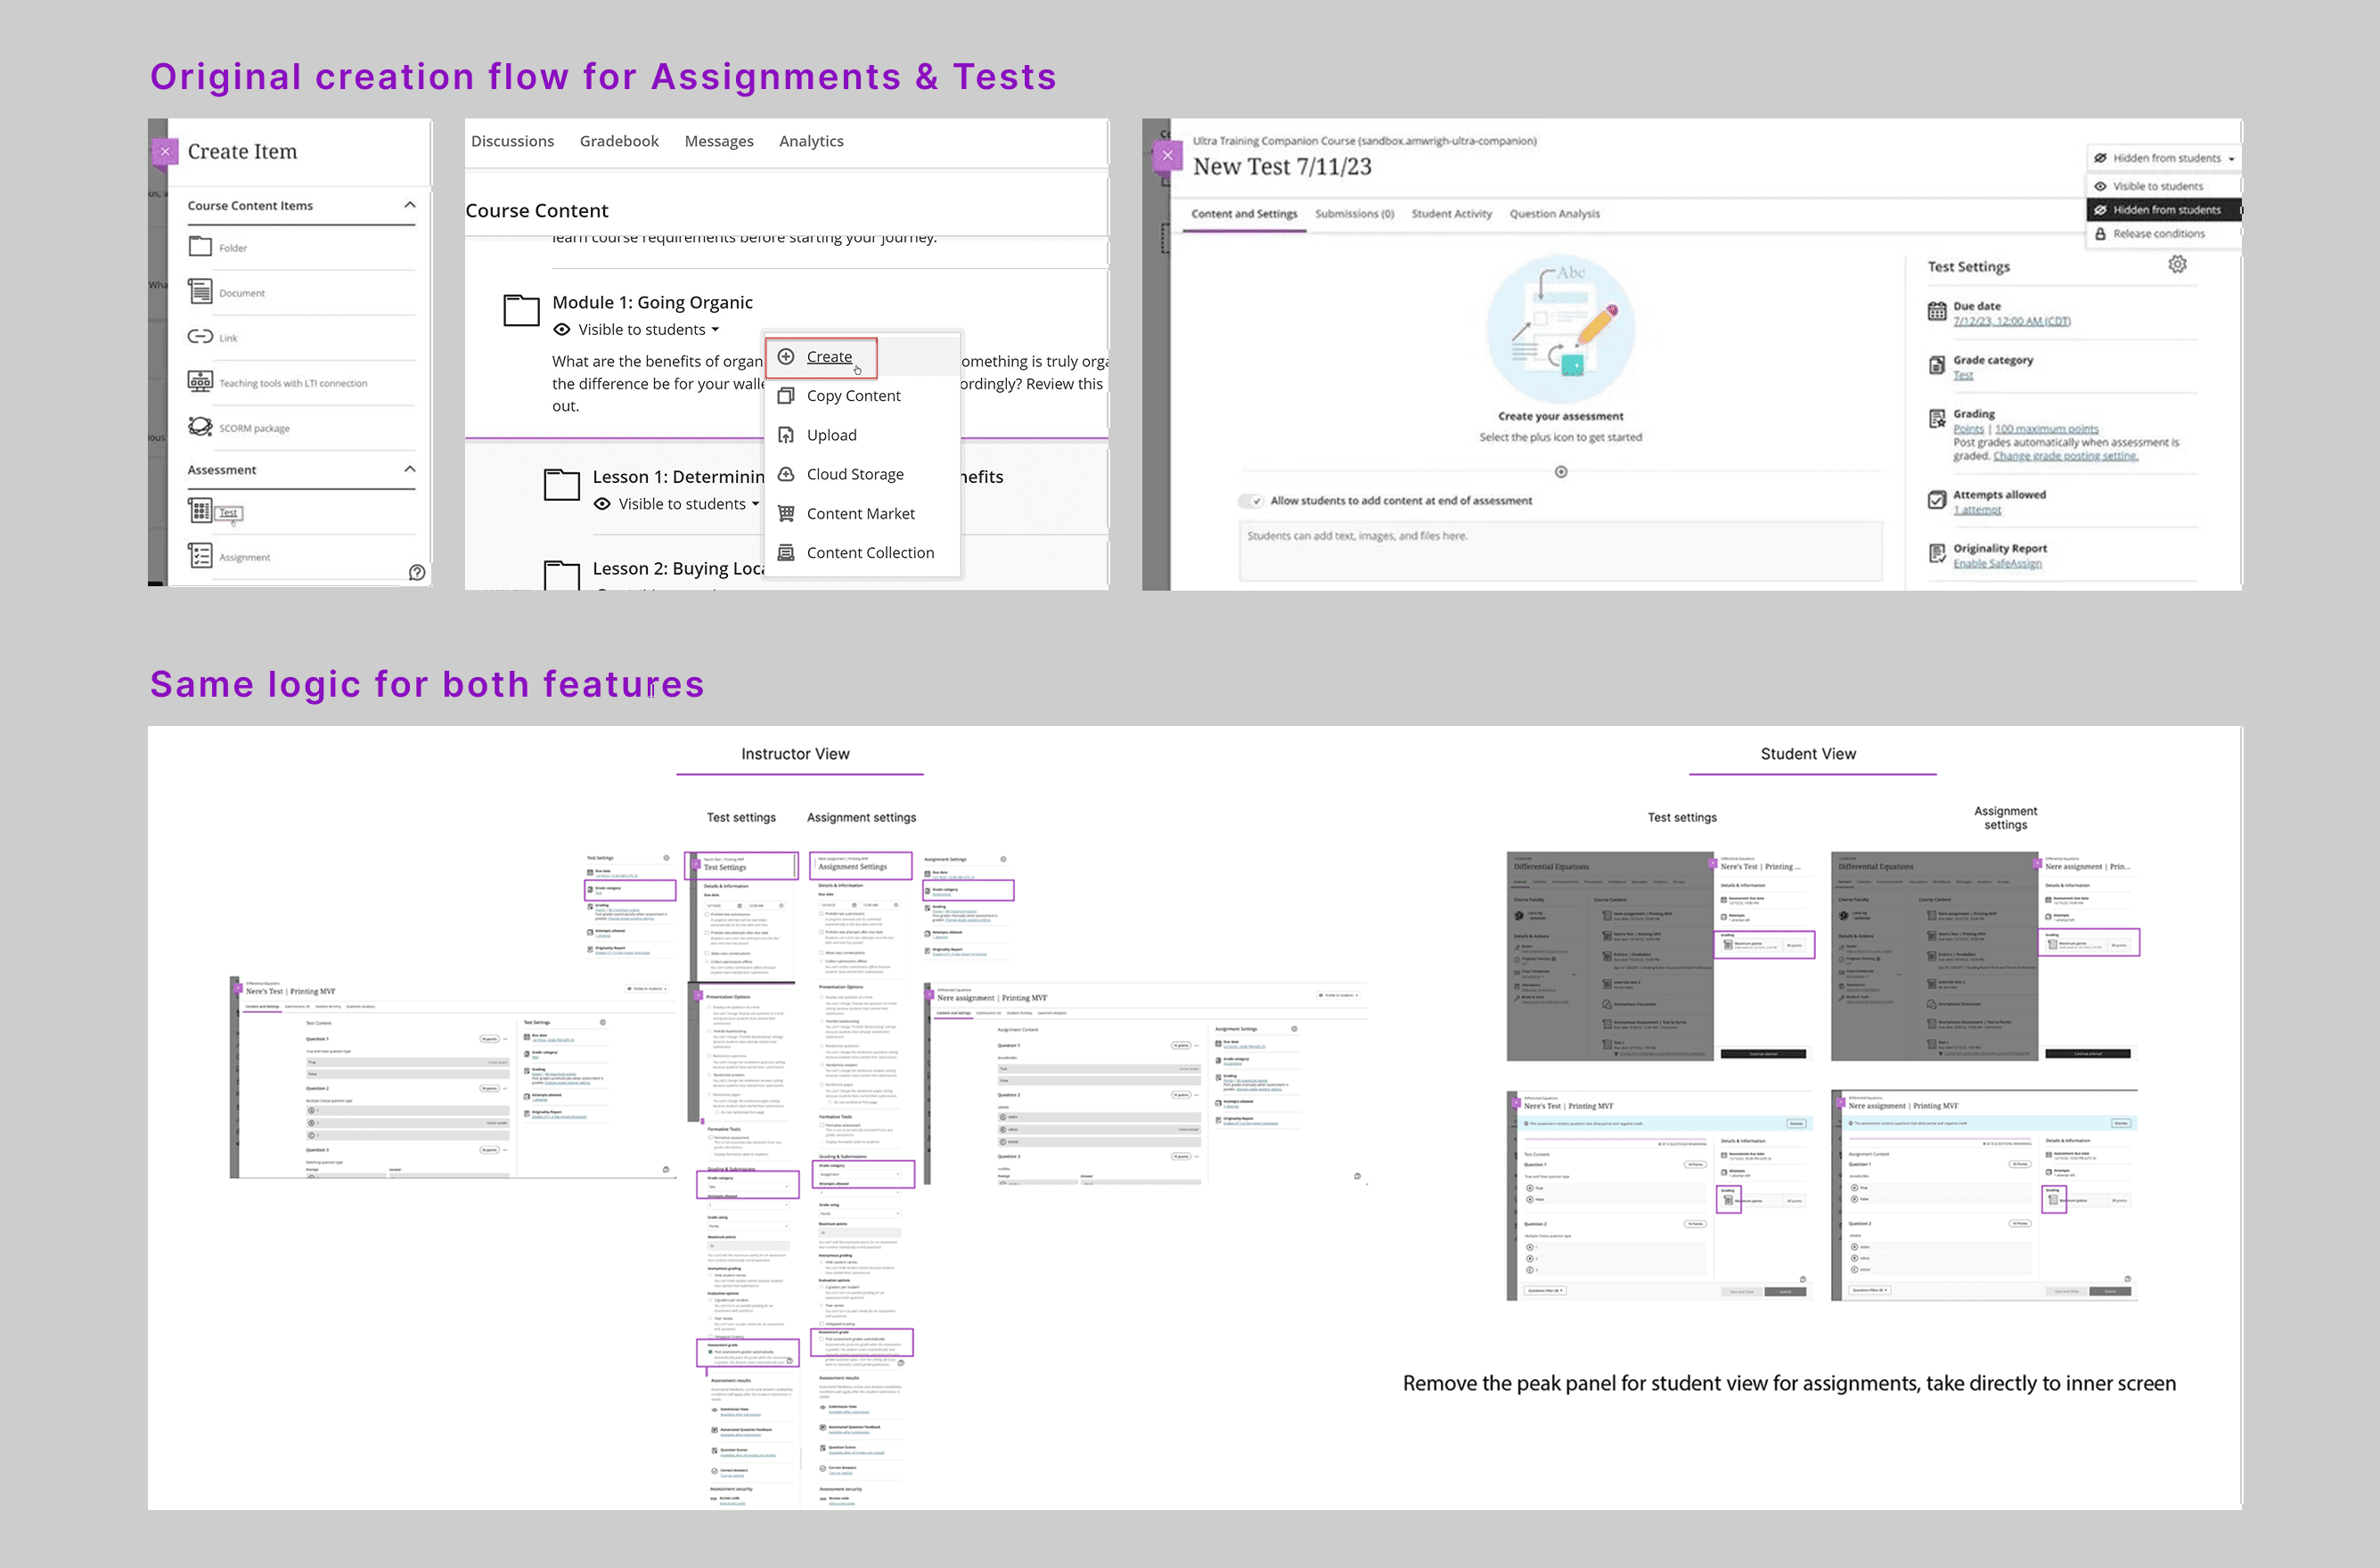Open the Enable SafeAssign link
Image resolution: width=2380 pixels, height=1568 pixels.
click(1997, 564)
